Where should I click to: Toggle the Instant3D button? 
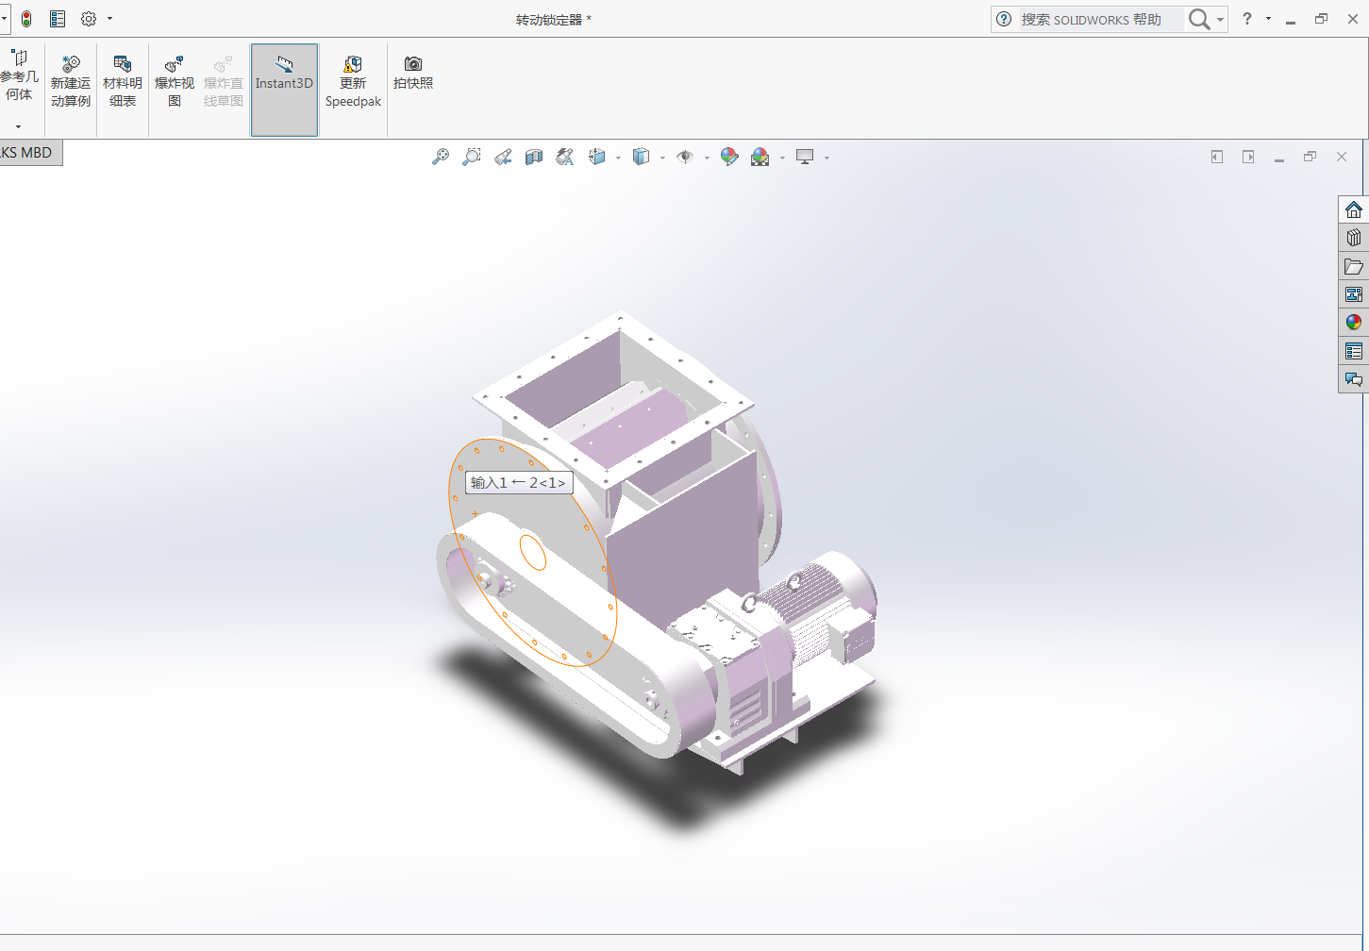point(284,90)
